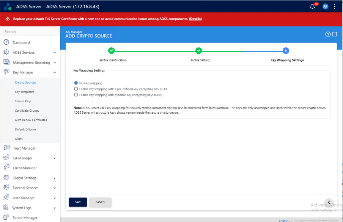Click the warning triangle icon in the red banner
Image resolution: width=343 pixels, height=222 pixels.
pos(8,19)
